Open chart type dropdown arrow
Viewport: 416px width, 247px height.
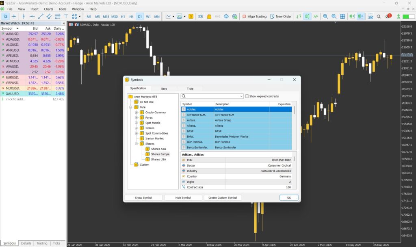(173, 16)
